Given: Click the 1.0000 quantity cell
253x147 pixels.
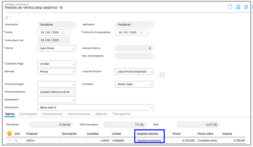Looking at the screenshot, I should (x=98, y=140).
